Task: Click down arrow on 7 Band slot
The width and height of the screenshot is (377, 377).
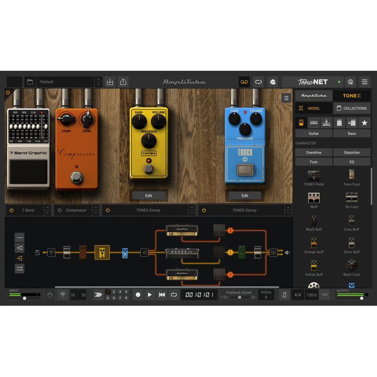Action: [48, 213]
